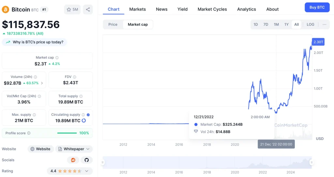Click the $115,837.56 price text
The height and width of the screenshot is (177, 334).
(31, 24)
